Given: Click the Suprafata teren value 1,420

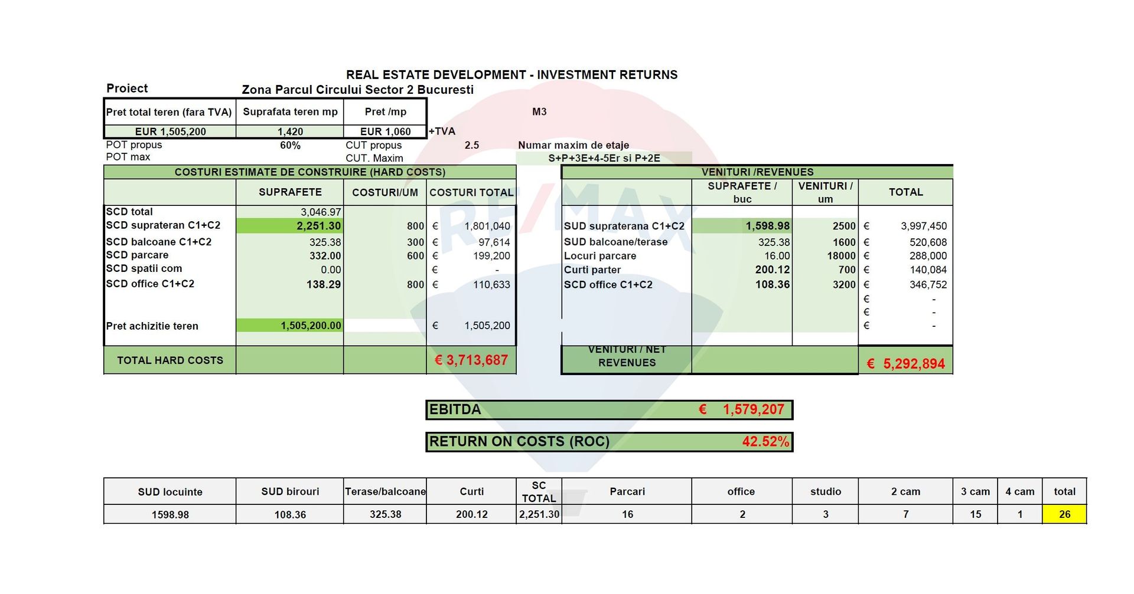Looking at the screenshot, I should [x=290, y=132].
